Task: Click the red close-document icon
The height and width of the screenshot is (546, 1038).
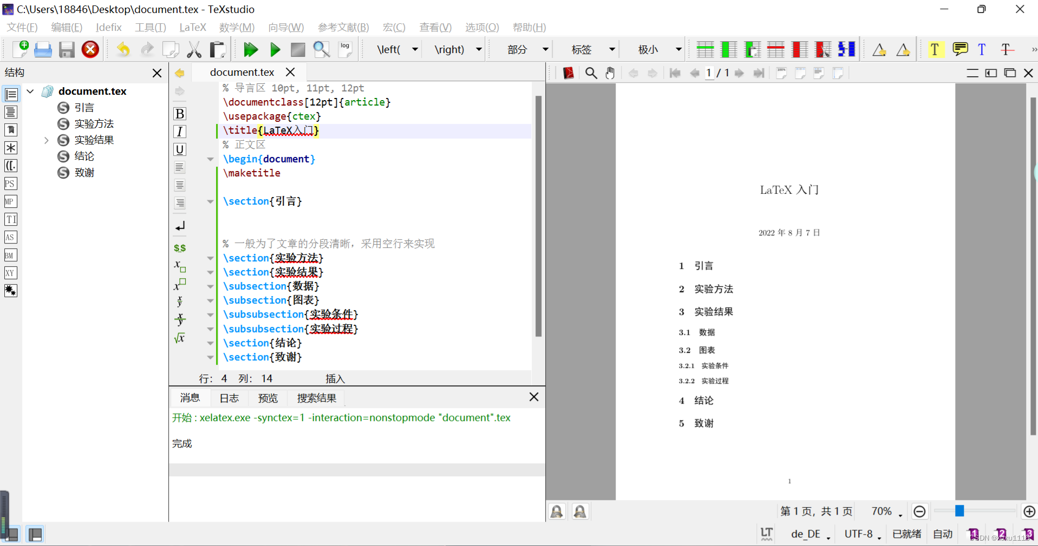Action: point(90,49)
